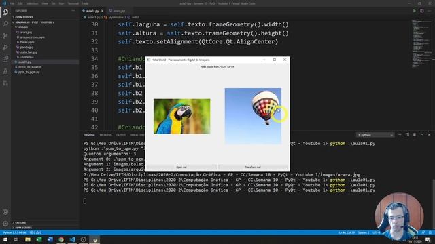Viewport: 435px width, 244px height.
Task: Open File Explorer from taskbar
Action: click(28, 239)
